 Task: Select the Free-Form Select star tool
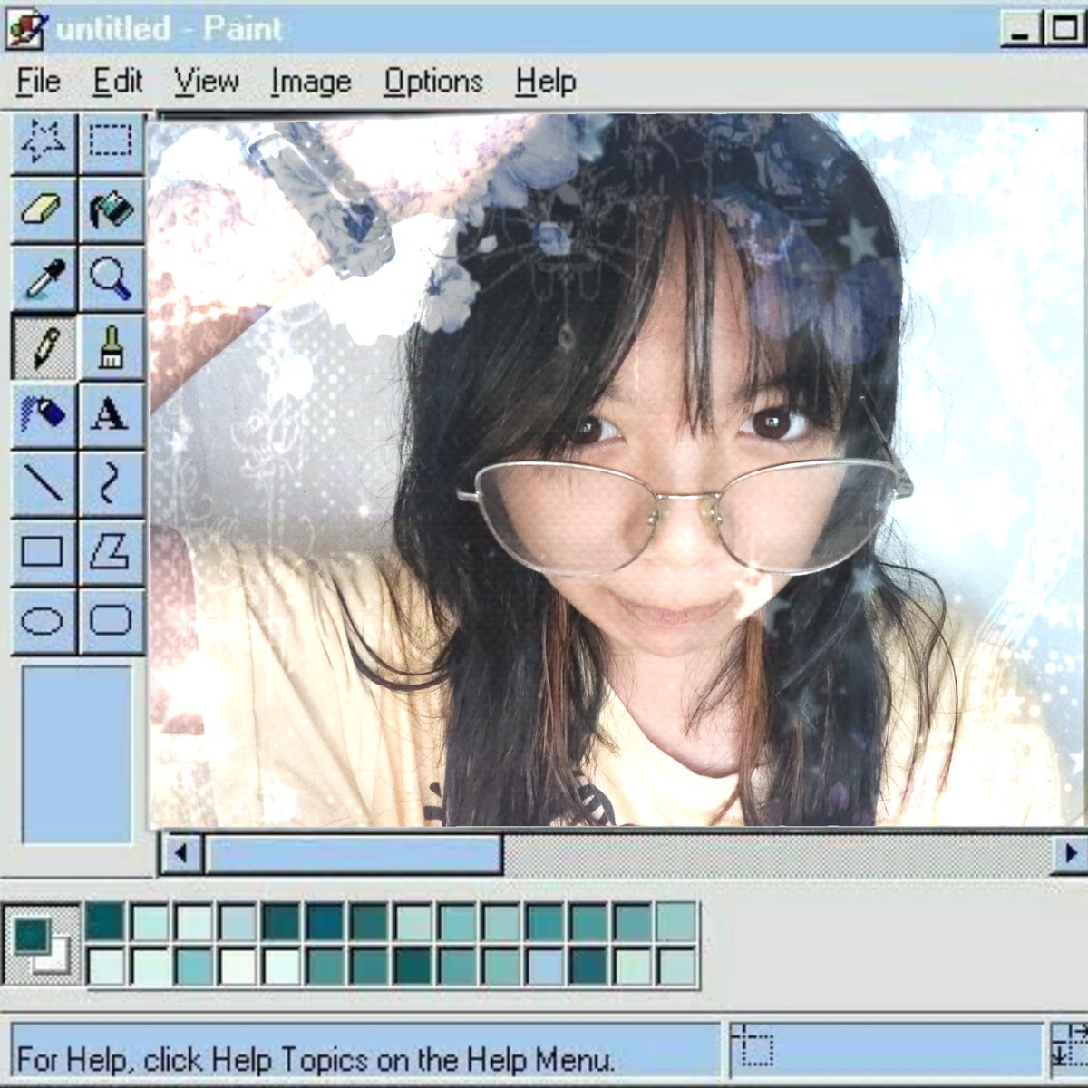pos(44,143)
